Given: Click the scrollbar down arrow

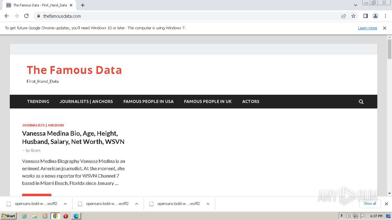Looking at the screenshot, I should [x=390, y=193].
